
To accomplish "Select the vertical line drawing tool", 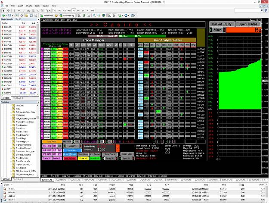I will pos(14,10).
